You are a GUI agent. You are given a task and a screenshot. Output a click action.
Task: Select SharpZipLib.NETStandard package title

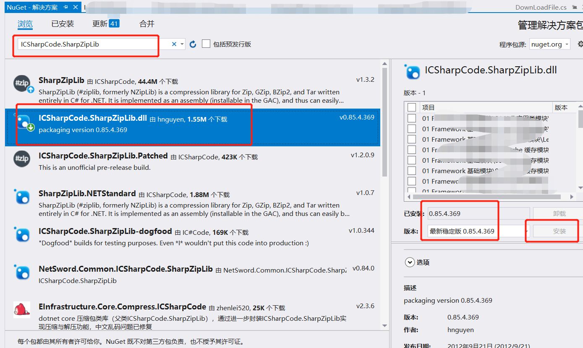tap(87, 193)
